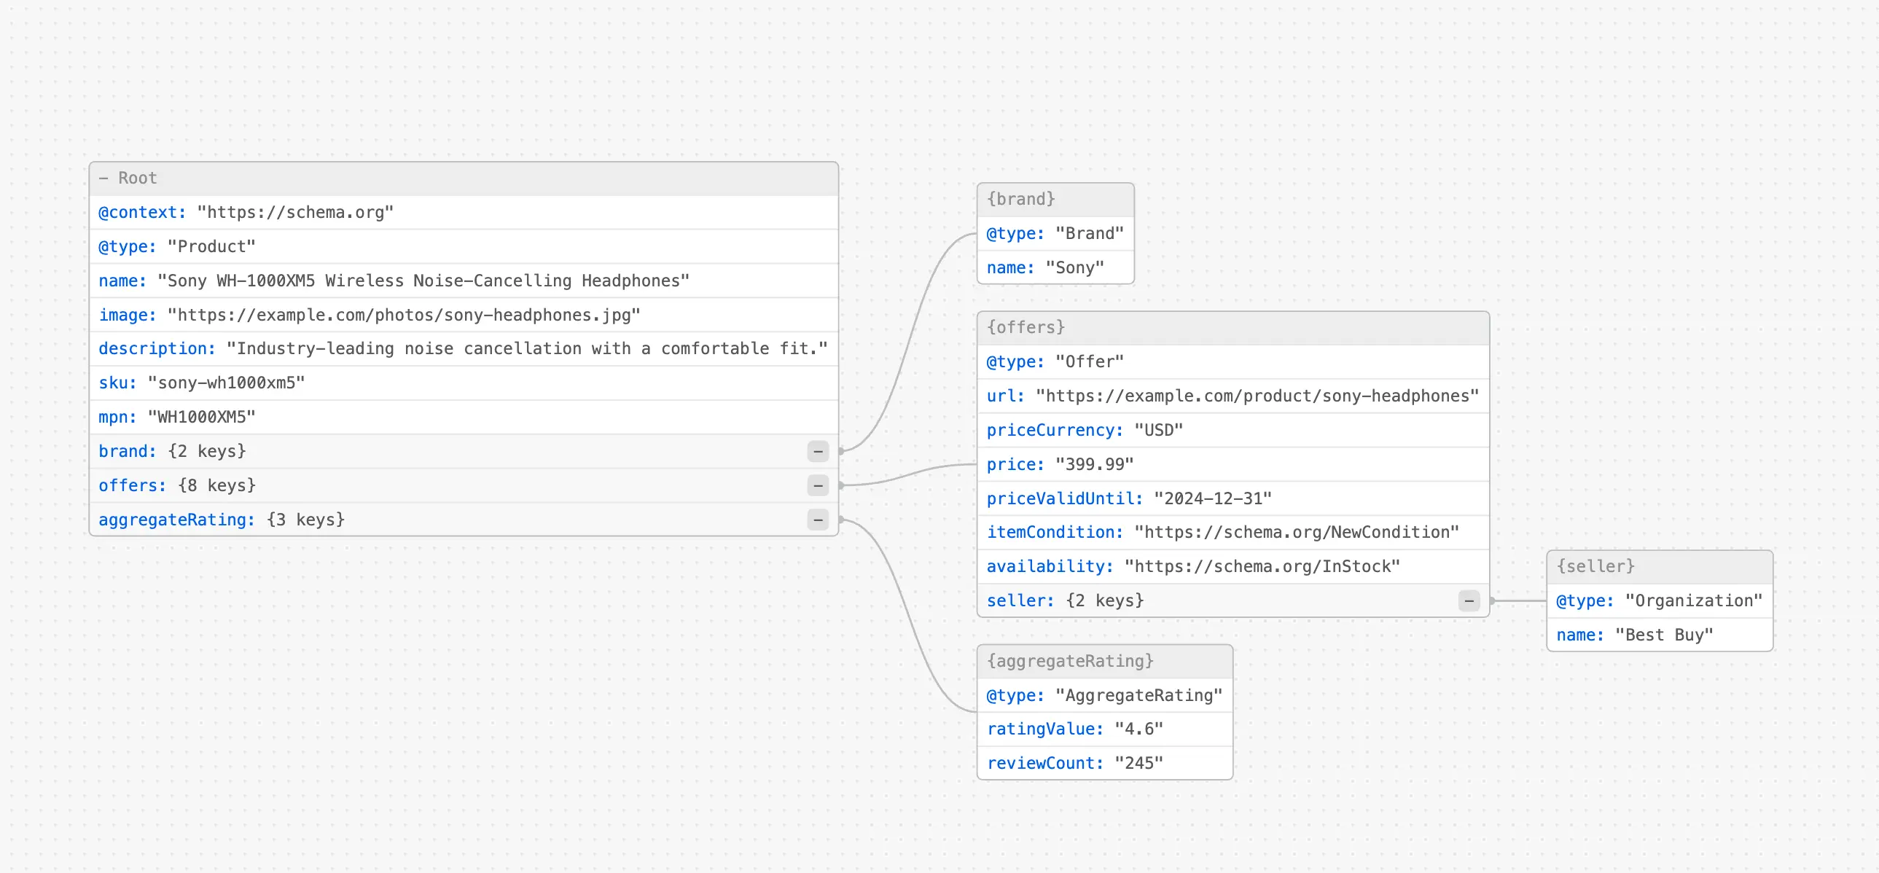Click the name "Best Buy" row
This screenshot has width=1879, height=873.
[1659, 635]
